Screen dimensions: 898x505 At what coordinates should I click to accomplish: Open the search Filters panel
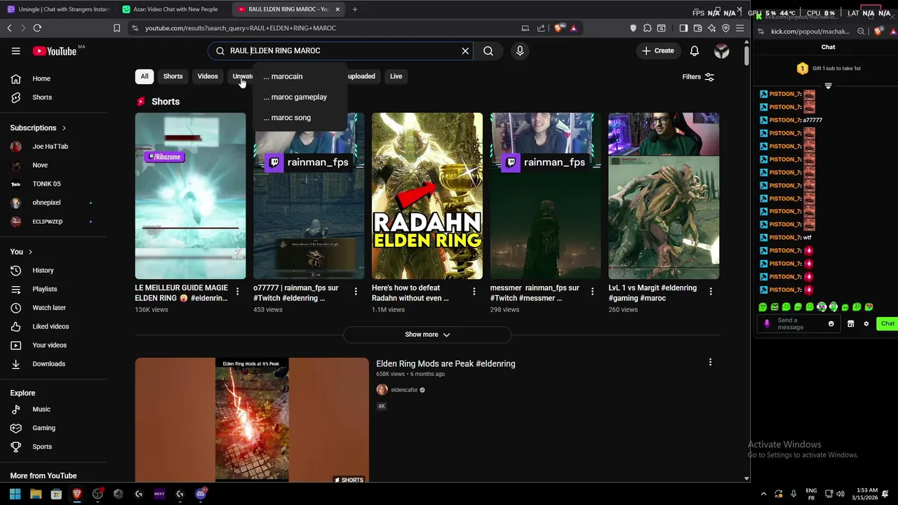pyautogui.click(x=698, y=76)
